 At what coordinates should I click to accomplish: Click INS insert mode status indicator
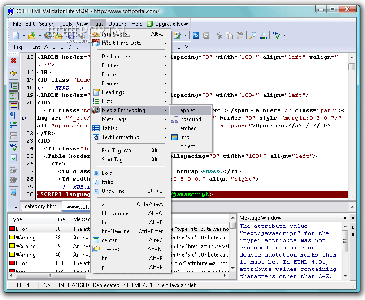point(46,285)
